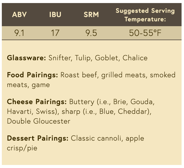Click the Cheese Pairings label
This screenshot has width=184, height=168.
[37, 102]
